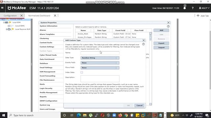Open the notifications bell
The height and width of the screenshot is (118, 211).
point(185,8)
